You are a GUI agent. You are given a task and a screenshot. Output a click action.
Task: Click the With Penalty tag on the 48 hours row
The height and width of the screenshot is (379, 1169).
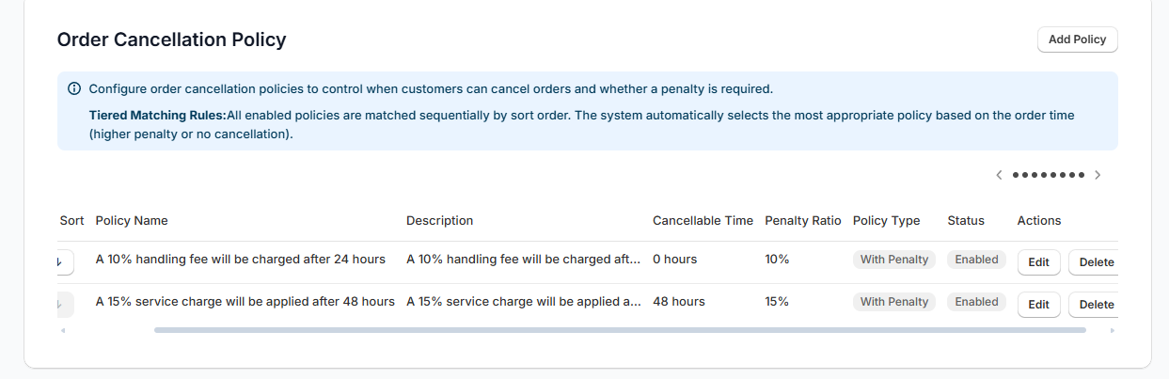click(x=893, y=302)
